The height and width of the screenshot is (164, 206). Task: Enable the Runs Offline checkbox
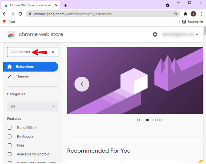(10, 127)
